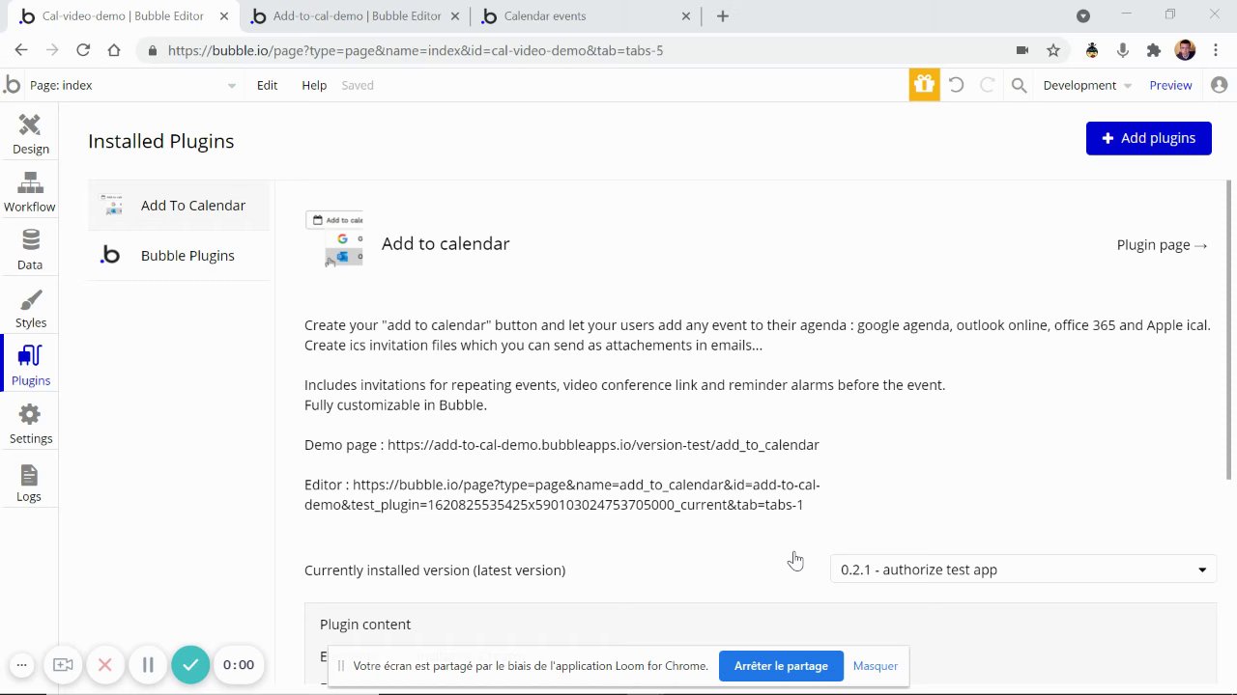Screen dimensions: 1237x695
Task: Go to browser home page
Action: coord(114,50)
